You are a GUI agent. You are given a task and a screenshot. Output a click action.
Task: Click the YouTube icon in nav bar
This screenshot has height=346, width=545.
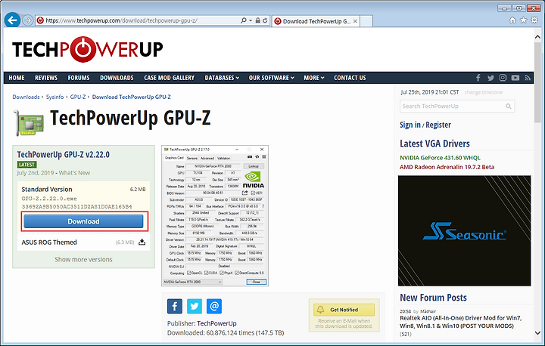click(515, 78)
